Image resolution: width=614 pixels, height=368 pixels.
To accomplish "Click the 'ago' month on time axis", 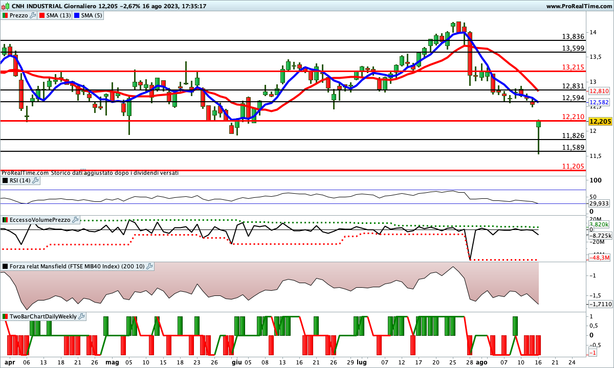I will click(x=481, y=362).
